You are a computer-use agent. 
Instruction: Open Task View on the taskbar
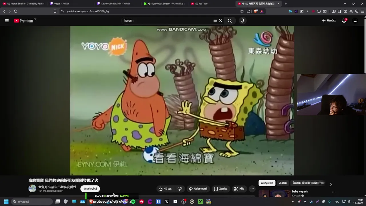57,201
